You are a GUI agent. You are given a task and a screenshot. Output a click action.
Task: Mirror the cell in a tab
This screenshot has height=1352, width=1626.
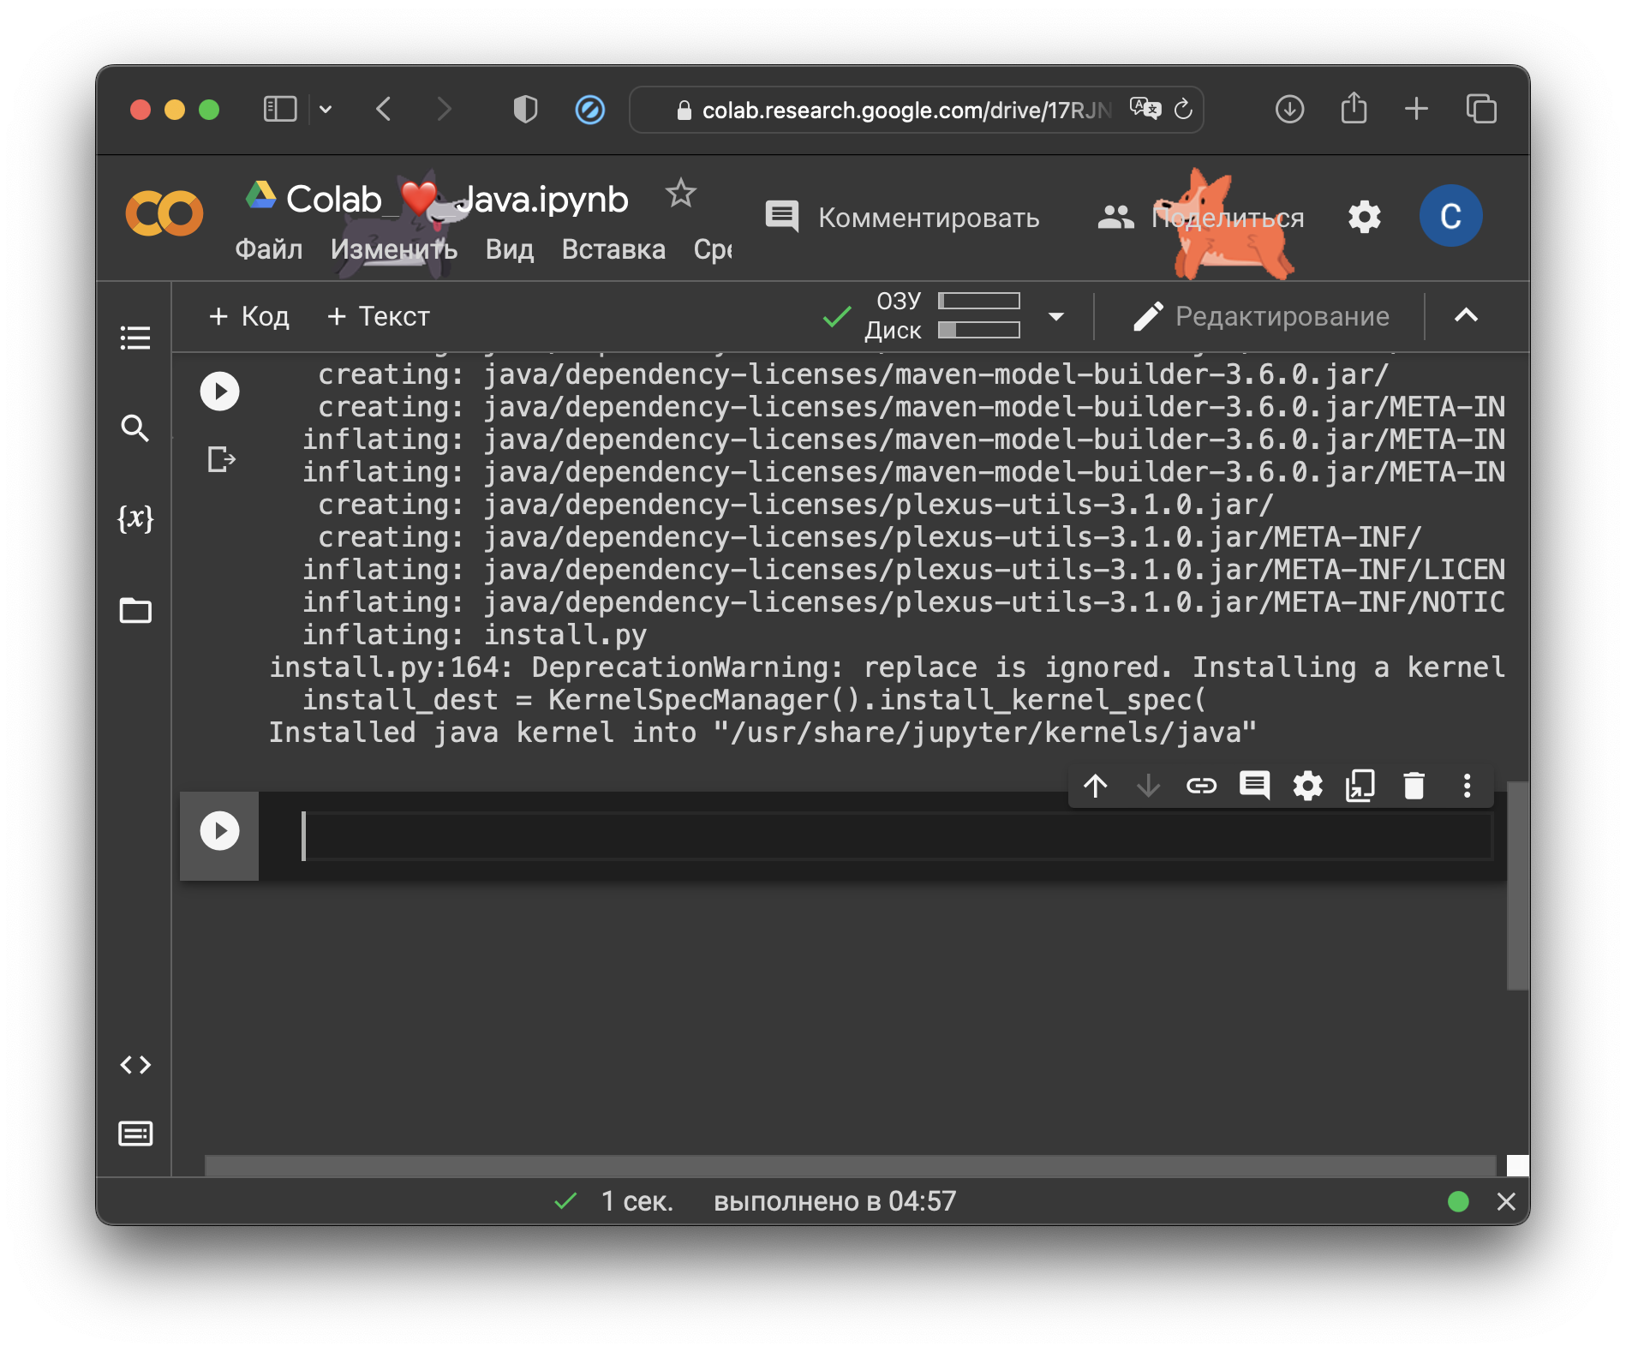click(1360, 786)
